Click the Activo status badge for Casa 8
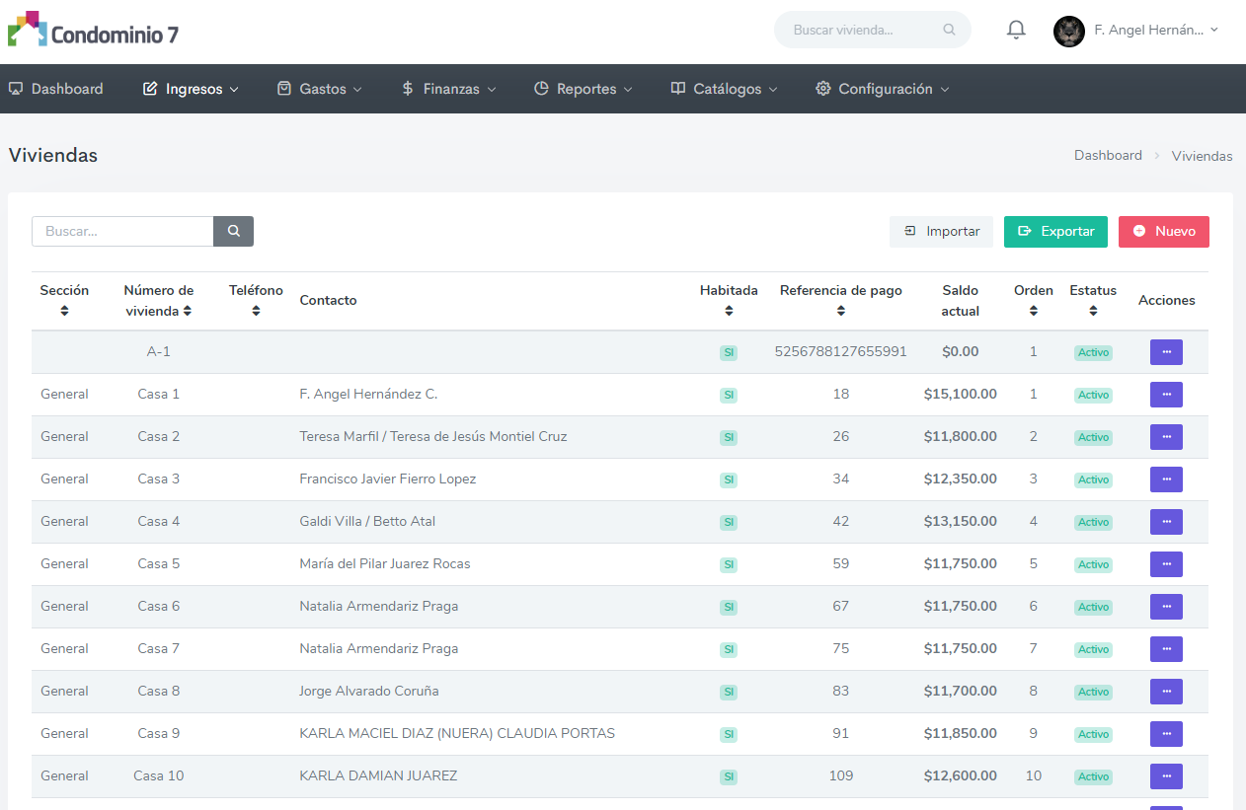 pos(1093,692)
